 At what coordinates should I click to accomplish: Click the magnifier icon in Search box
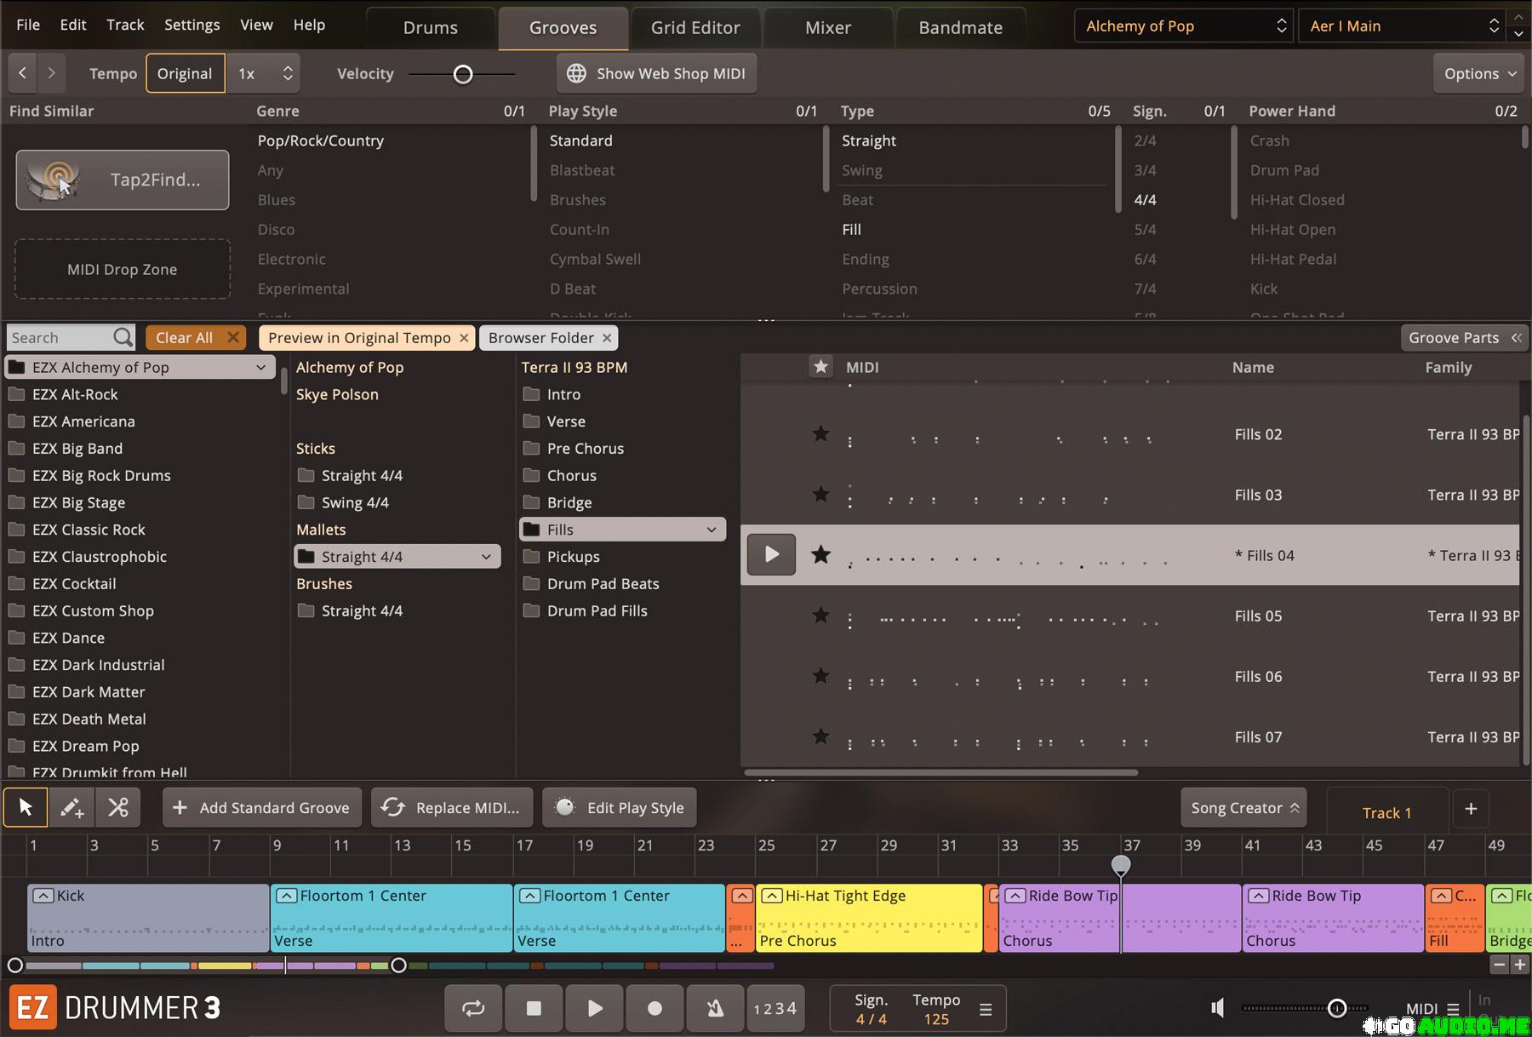pos(123,338)
